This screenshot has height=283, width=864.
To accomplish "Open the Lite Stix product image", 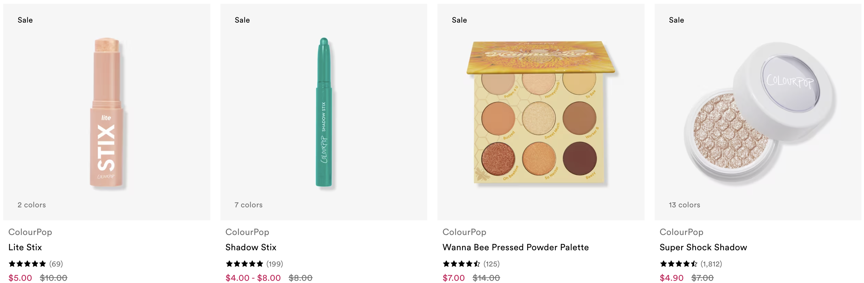I will (107, 112).
